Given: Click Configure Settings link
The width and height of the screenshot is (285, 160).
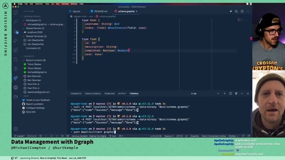Looking at the screenshot, I should [x=35, y=108].
